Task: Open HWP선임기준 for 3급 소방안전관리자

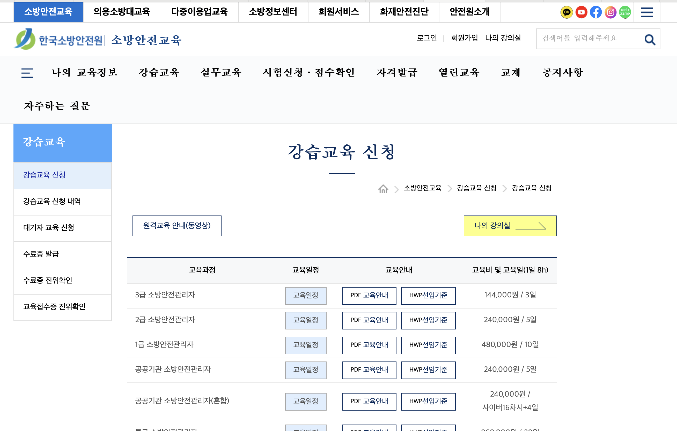Action: coord(428,296)
